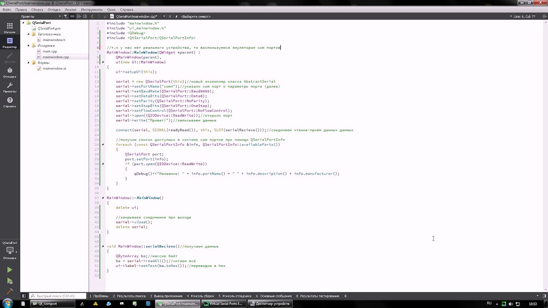The width and height of the screenshot is (548, 308).
Task: Select mainwindow.ui in project tree
Action: click(54, 68)
